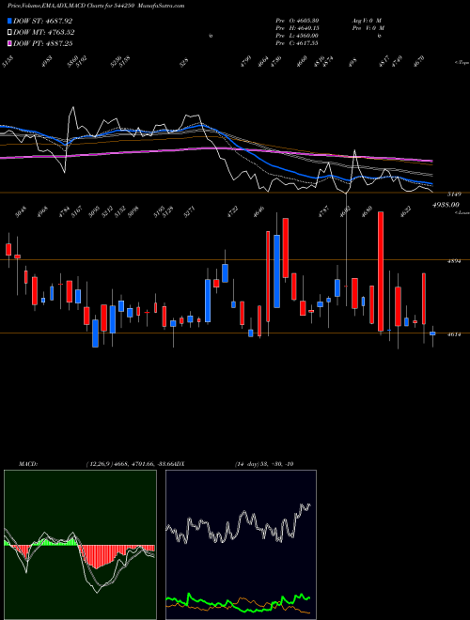470x620 pixels.
Task: Select the 'Pre L: 4560.00' value
Action: [x=297, y=36]
